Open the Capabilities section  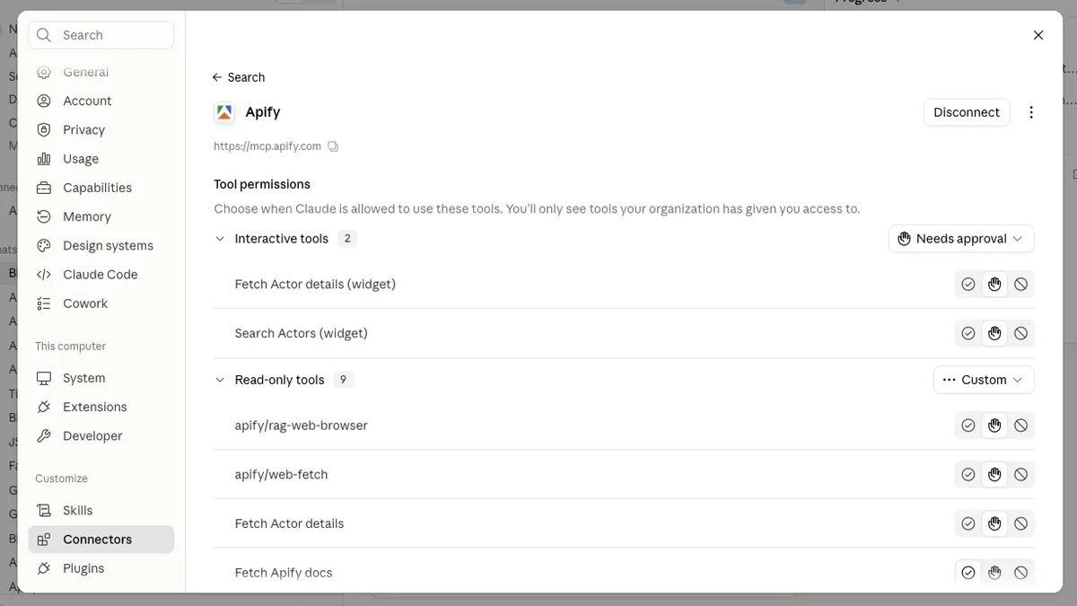pyautogui.click(x=101, y=188)
